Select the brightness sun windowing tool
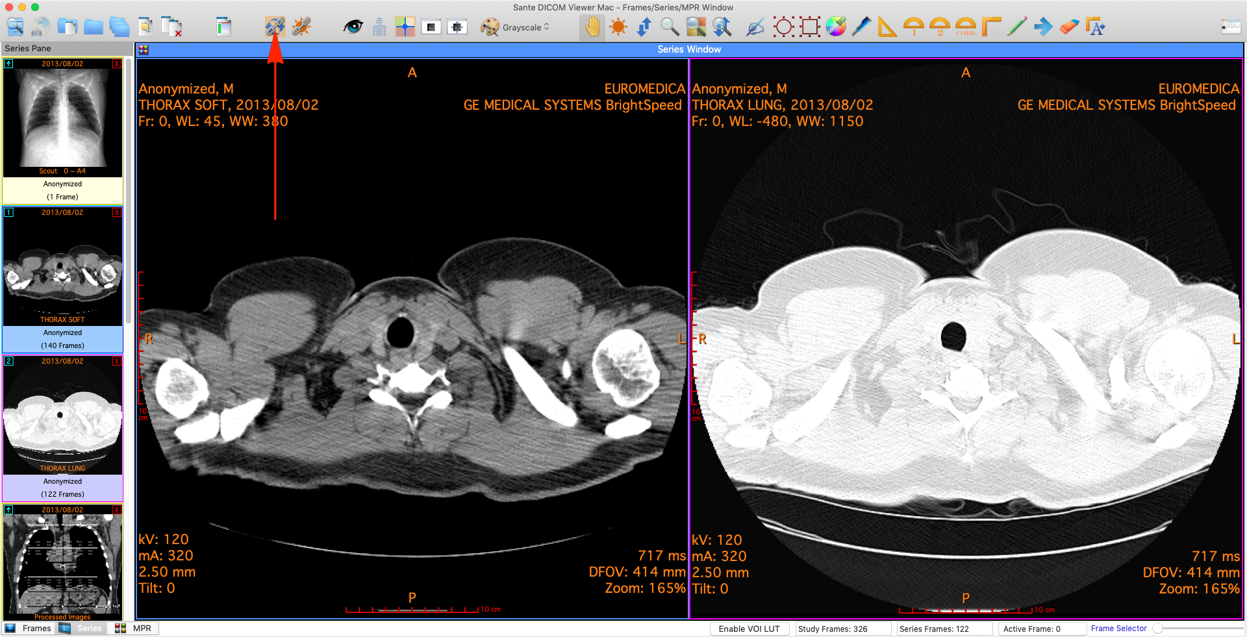This screenshot has width=1247, height=637. pos(618,27)
